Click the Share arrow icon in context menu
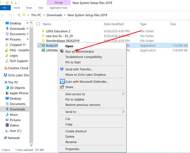The width and height of the screenshot is (190, 153). coord(62,87)
